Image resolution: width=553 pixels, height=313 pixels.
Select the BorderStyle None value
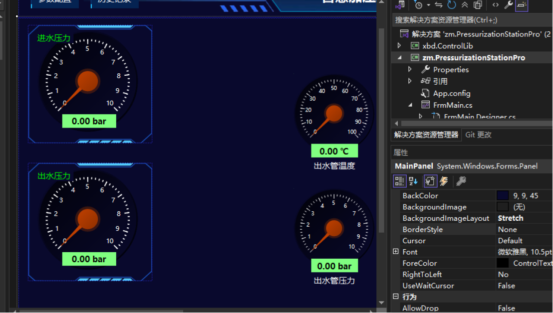point(507,229)
